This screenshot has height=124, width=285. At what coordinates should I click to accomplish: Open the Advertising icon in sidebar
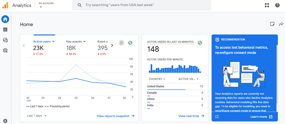[x=5, y=51]
